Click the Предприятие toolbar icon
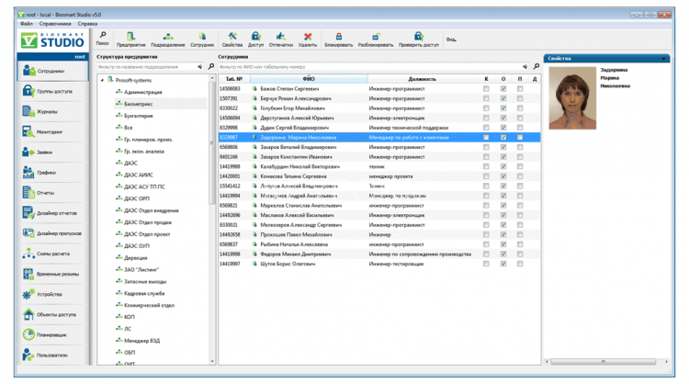 point(130,37)
